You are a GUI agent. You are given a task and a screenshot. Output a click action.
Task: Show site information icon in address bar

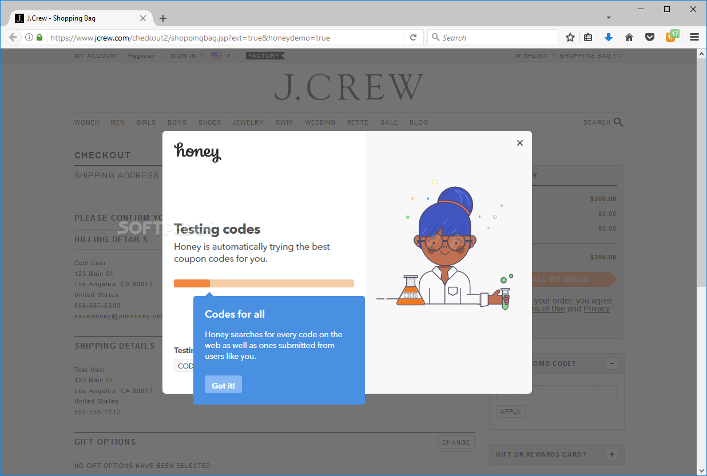[29, 38]
